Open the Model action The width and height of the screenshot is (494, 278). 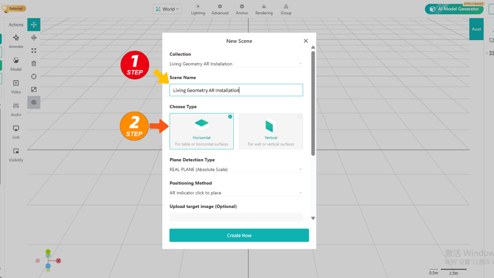(16, 64)
